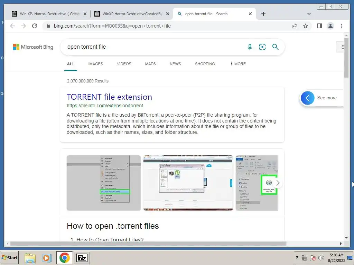This screenshot has width=354, height=265.
Task: Open the Downloads folder screenshot thumbnail
Action: click(x=257, y=183)
